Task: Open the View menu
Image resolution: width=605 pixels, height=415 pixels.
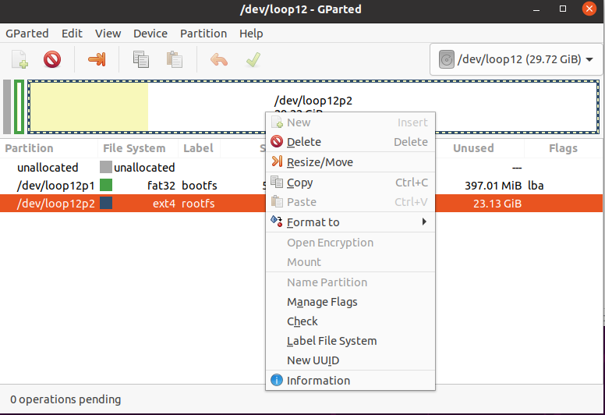Action: tap(108, 34)
